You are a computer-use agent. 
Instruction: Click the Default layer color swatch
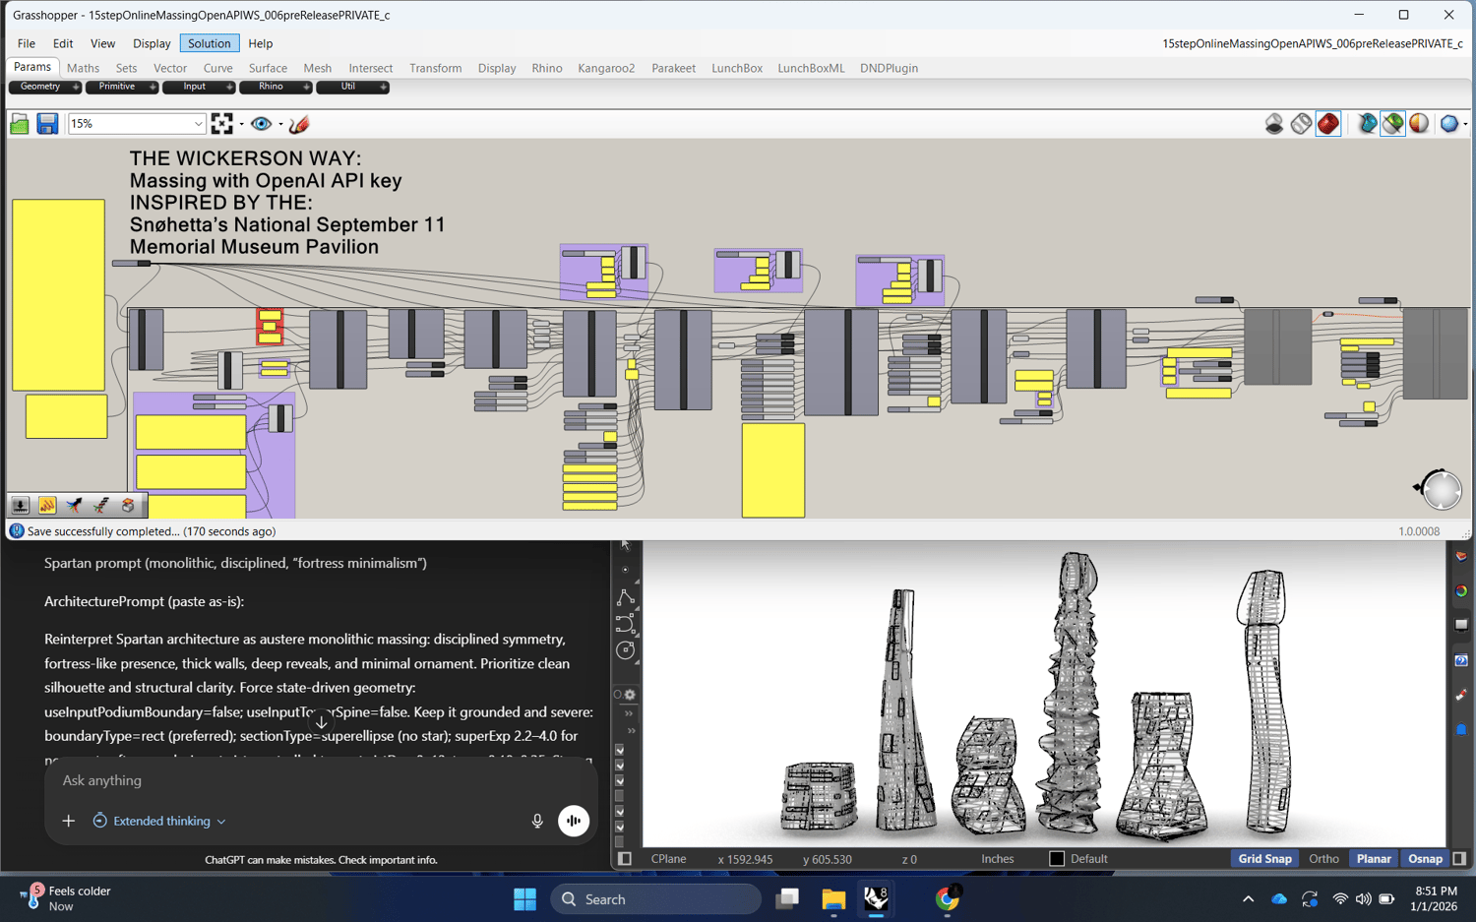click(1057, 859)
